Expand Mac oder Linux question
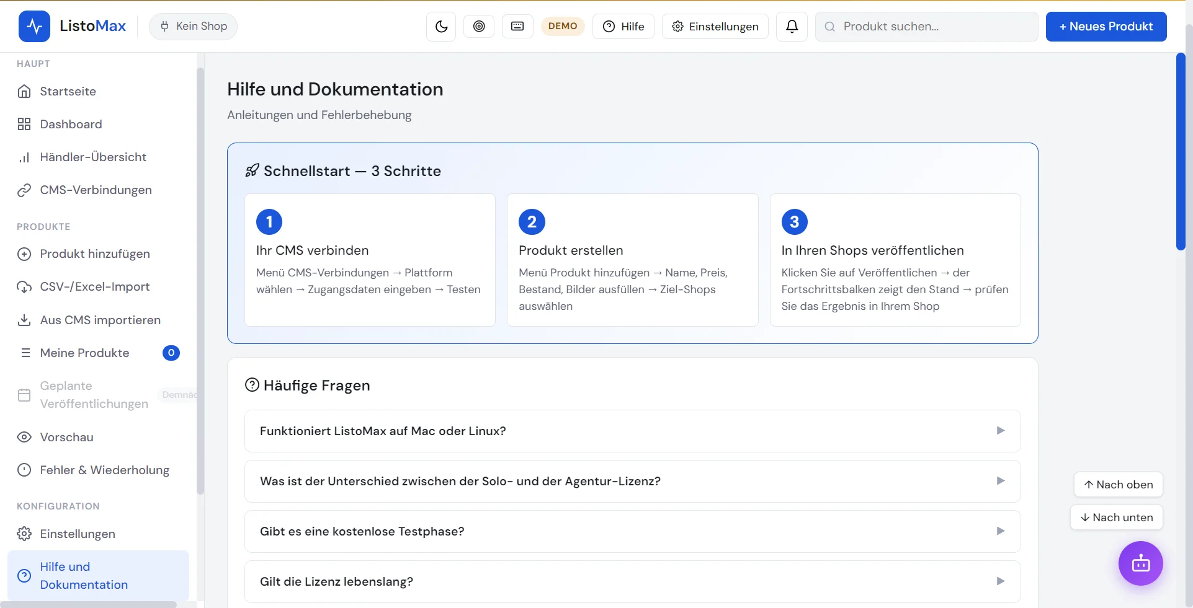Viewport: 1193px width, 608px height. click(632, 431)
